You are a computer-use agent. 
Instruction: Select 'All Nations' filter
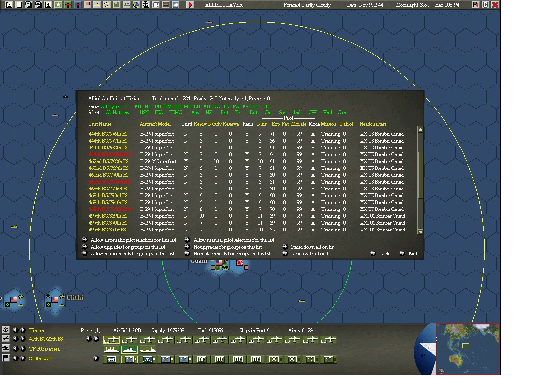117,113
